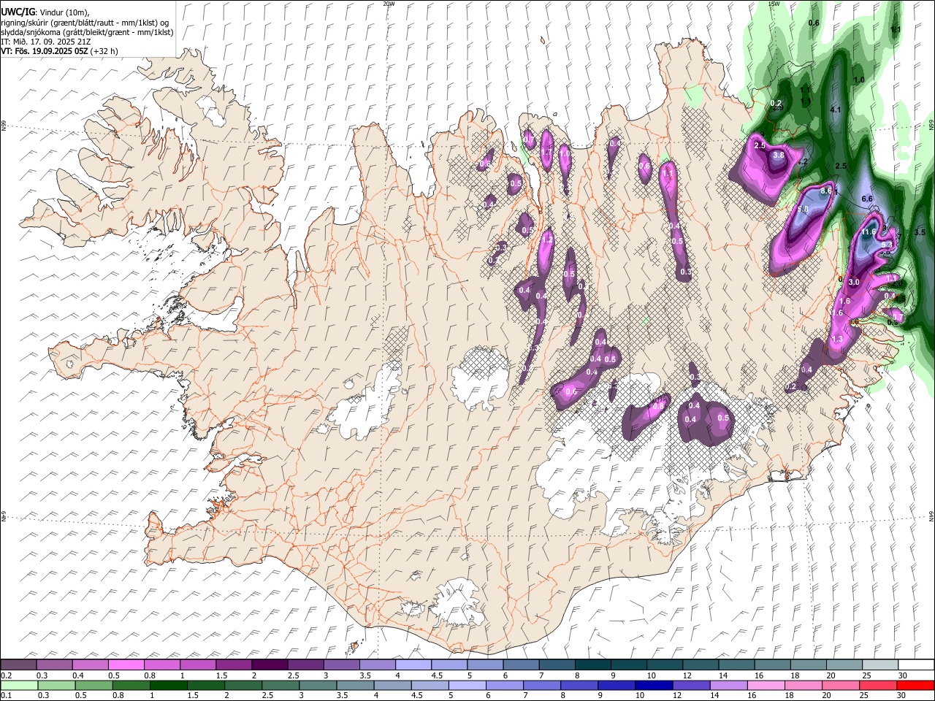Viewport: 935px width, 701px height.
Task: Select bright red lower swatch after 30
Action: (x=915, y=686)
